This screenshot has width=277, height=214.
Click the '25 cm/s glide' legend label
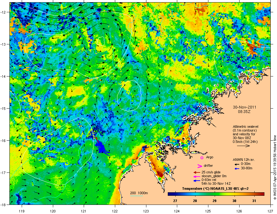coord(211,172)
